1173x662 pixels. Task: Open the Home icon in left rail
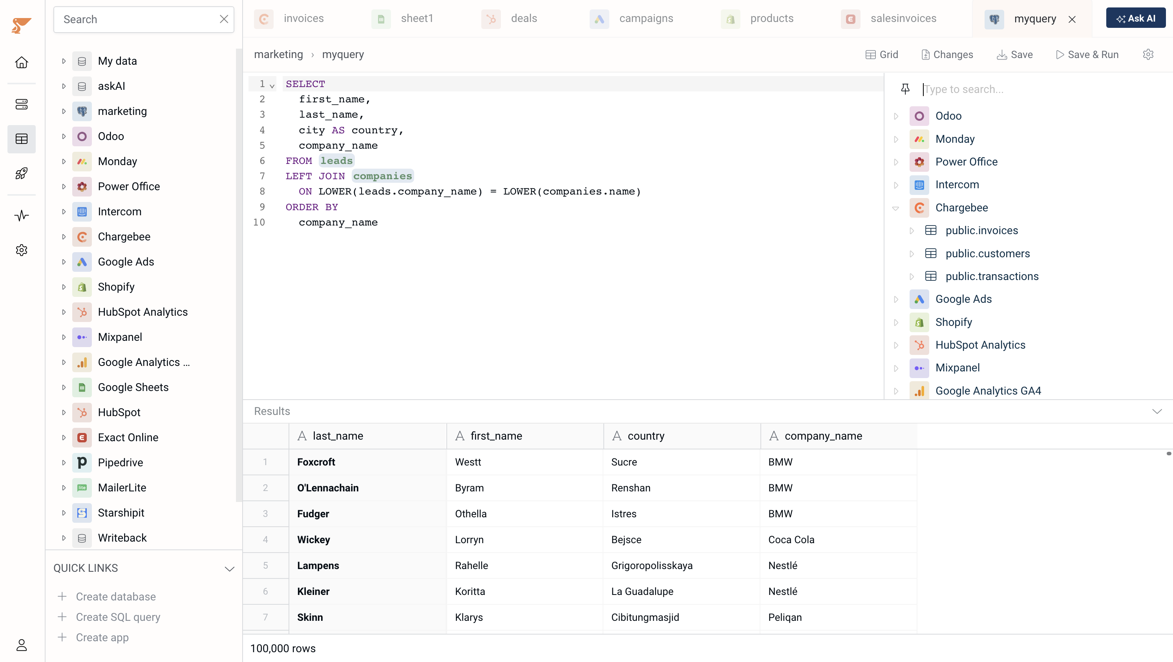[22, 62]
